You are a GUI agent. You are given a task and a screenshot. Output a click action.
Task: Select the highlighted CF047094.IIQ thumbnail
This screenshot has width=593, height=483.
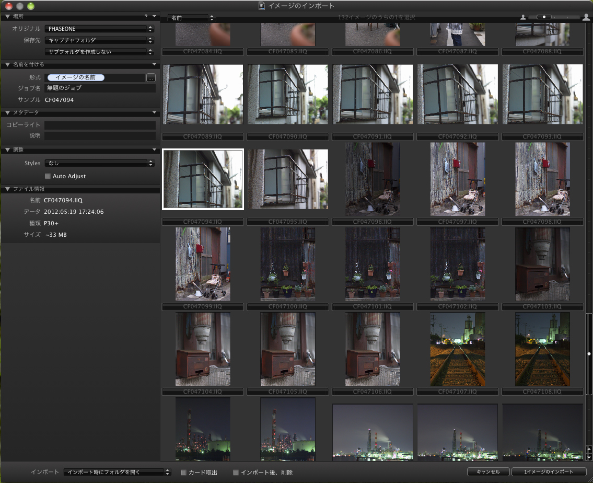203,179
